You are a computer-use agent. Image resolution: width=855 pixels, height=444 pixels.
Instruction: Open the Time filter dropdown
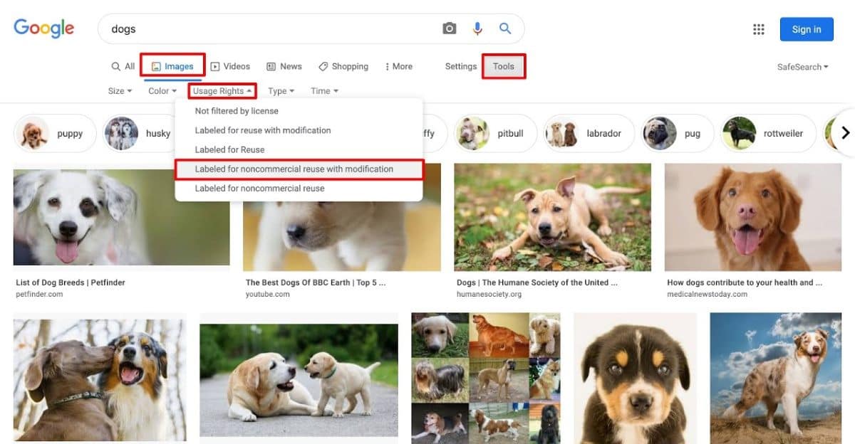(323, 90)
